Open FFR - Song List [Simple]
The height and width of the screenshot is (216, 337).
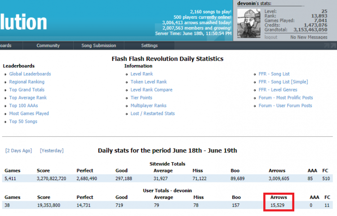click(x=283, y=82)
